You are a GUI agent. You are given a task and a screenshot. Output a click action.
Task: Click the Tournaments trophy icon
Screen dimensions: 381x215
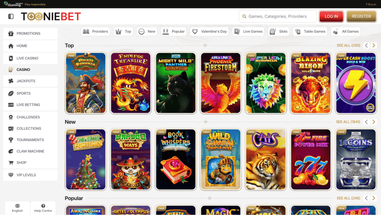[x=11, y=140]
